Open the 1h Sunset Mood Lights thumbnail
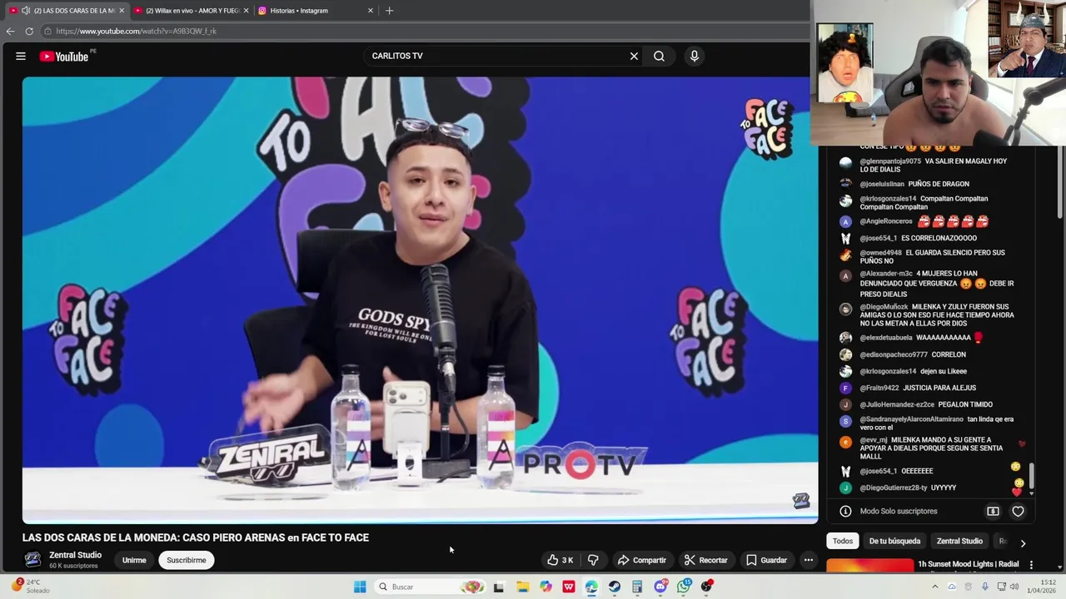 point(869,567)
